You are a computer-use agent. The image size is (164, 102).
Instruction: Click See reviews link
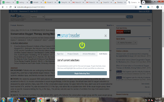point(146,84)
